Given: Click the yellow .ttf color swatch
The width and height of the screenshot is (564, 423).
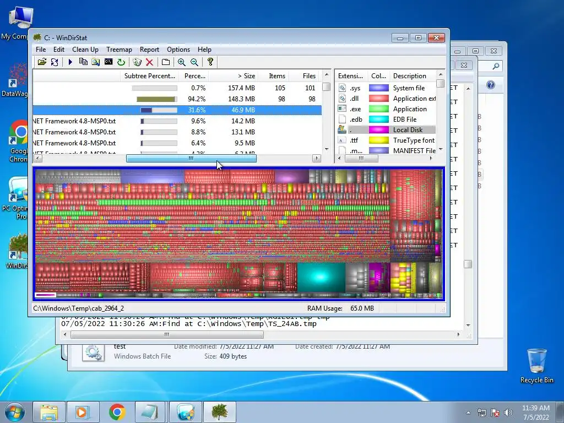Looking at the screenshot, I should click(379, 140).
